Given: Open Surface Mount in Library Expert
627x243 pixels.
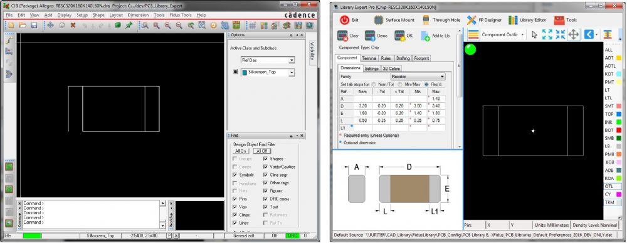Looking at the screenshot, I should [394, 19].
